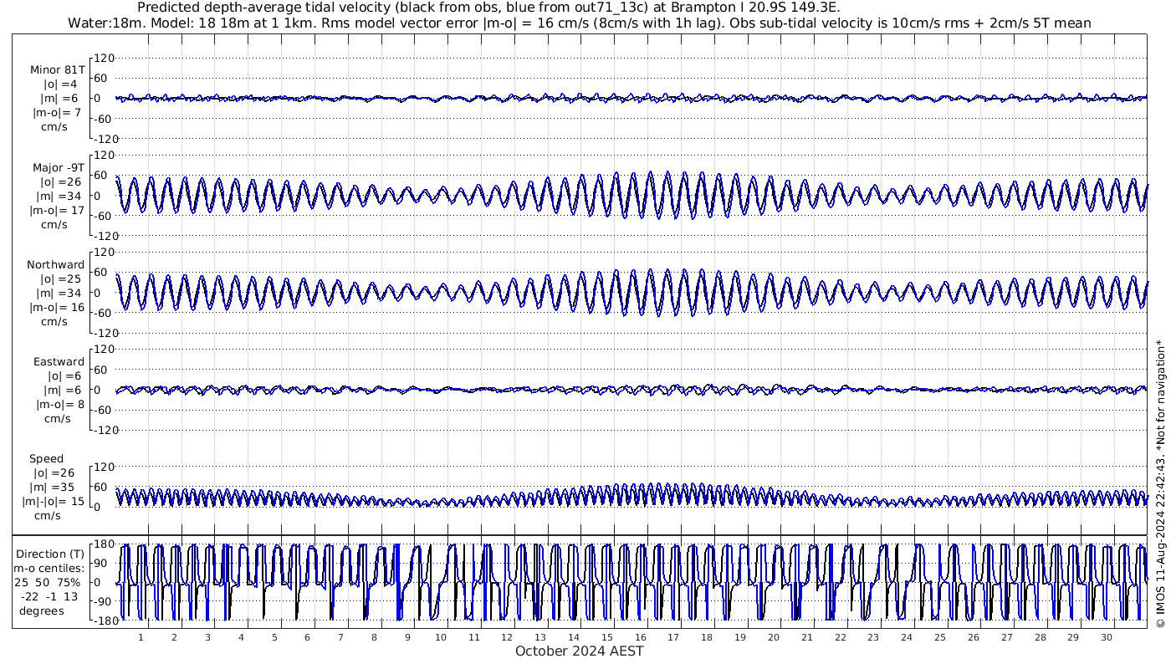The width and height of the screenshot is (1171, 669).
Task: Click day 1 tick label on x-axis
Action: click(x=141, y=637)
